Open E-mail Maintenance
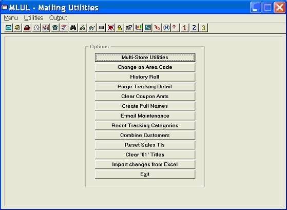This screenshot has height=210, width=287. click(x=145, y=116)
